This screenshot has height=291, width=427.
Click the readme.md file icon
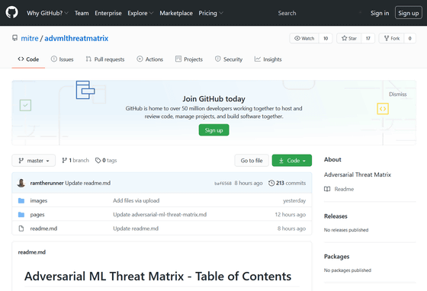coord(21,229)
